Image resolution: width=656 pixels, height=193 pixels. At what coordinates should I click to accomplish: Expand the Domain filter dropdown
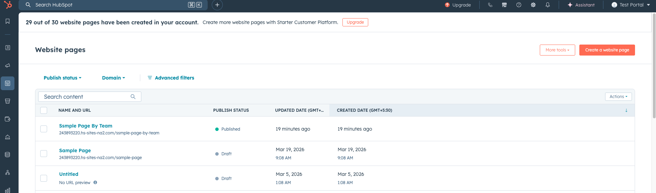tap(113, 78)
